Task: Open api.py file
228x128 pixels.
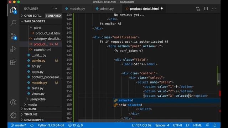Action: (36, 66)
